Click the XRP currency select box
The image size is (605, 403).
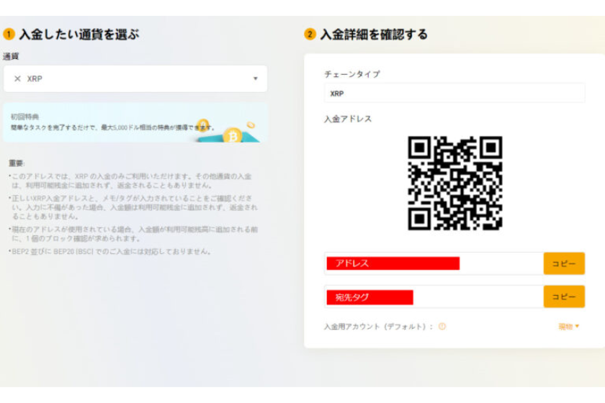[135, 78]
